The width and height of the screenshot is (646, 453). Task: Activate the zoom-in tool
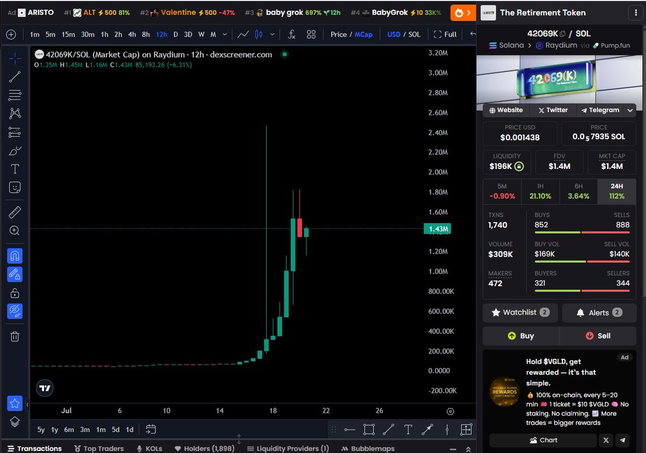point(15,231)
